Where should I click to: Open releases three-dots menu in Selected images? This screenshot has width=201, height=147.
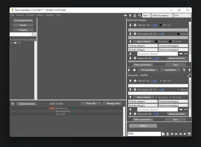pos(186,54)
